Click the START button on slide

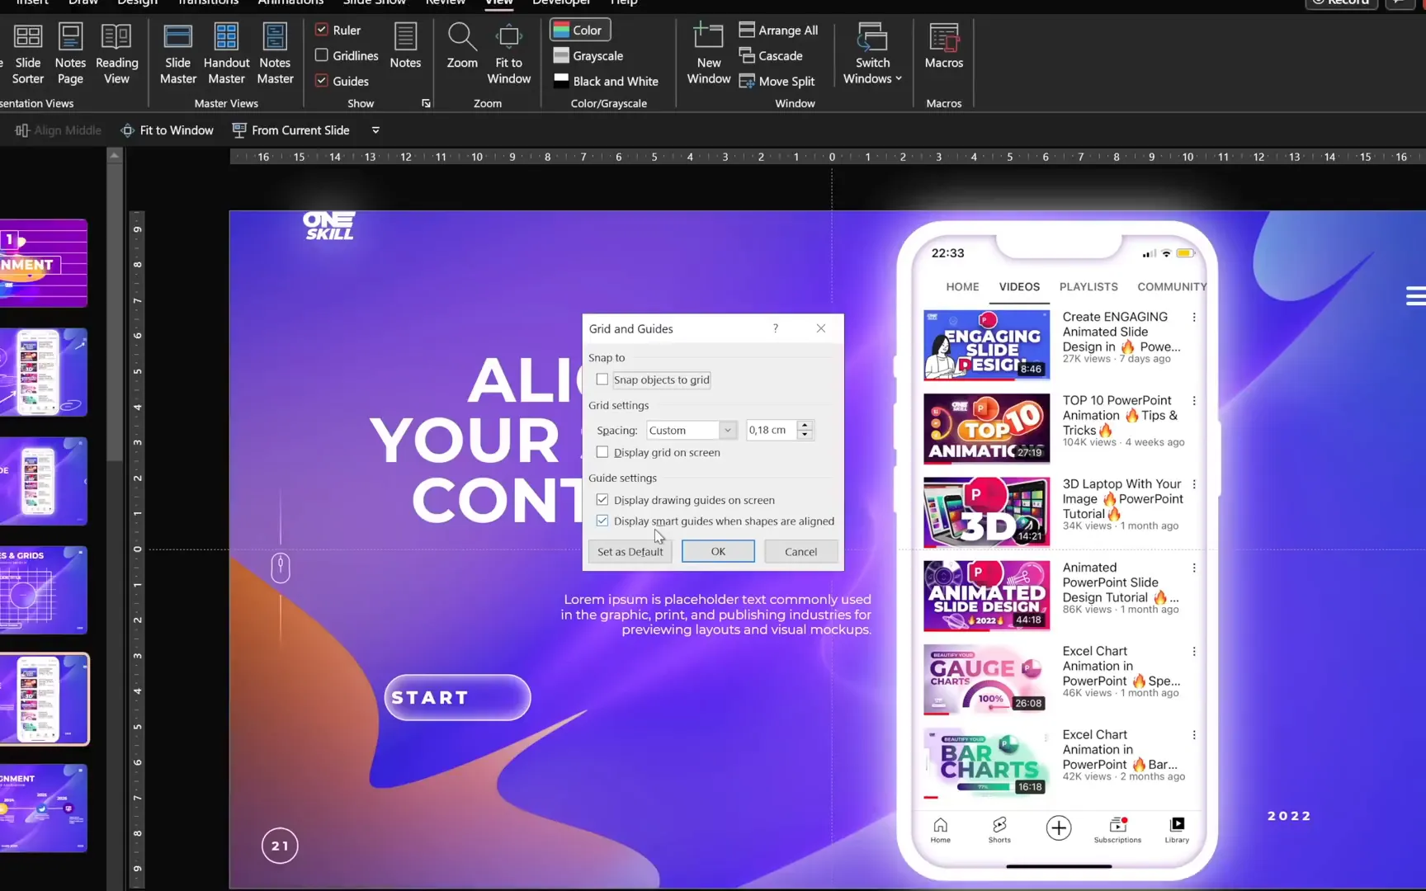(x=457, y=698)
